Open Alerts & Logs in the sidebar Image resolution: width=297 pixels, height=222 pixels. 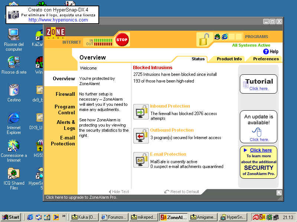click(x=66, y=125)
